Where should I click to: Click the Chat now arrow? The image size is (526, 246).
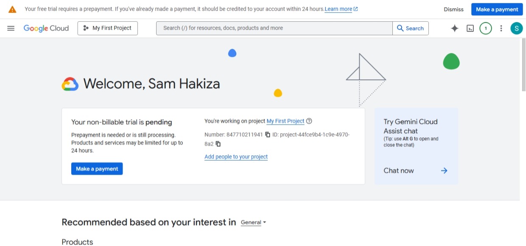(x=444, y=171)
